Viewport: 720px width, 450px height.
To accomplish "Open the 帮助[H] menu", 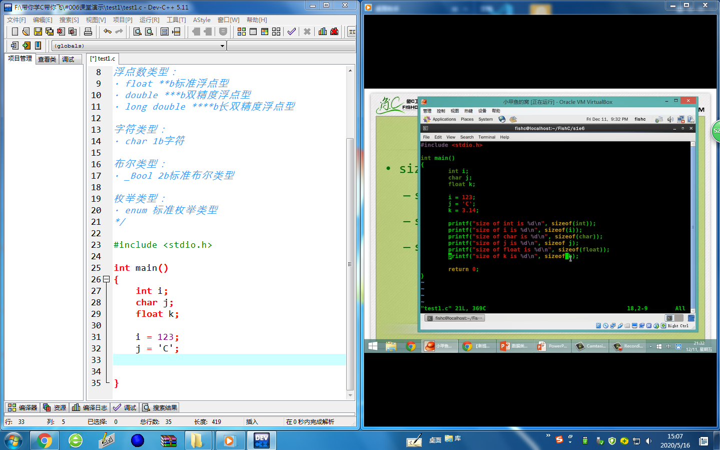I will [257, 20].
